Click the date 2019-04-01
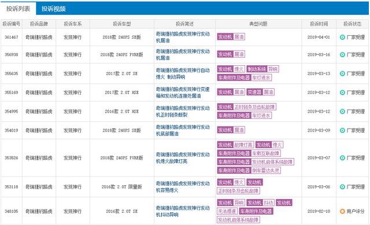 (319, 37)
